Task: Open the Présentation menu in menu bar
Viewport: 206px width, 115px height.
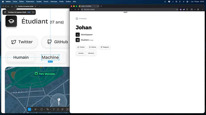Action: [x=30, y=2]
